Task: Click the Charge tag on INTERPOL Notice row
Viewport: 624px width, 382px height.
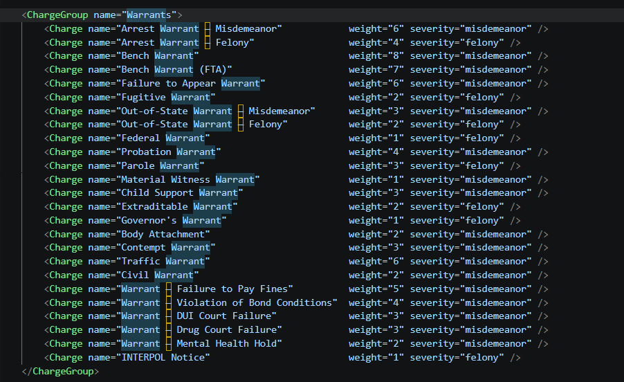Action: 66,358
